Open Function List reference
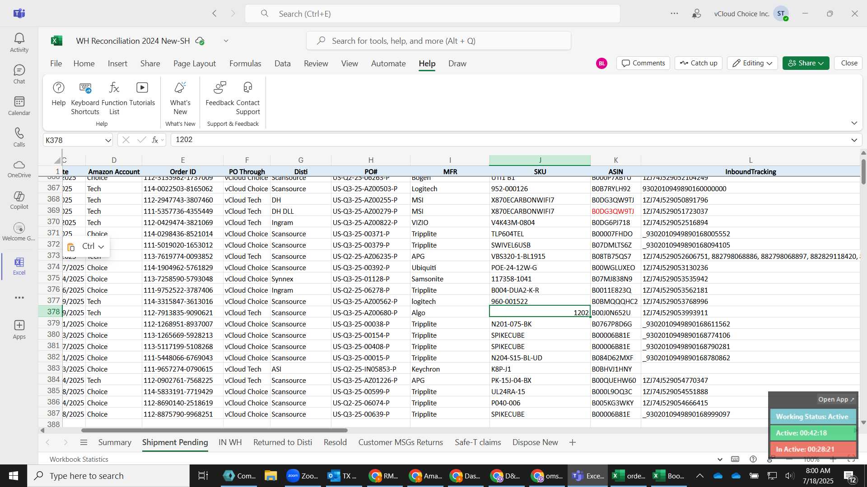 tap(114, 98)
